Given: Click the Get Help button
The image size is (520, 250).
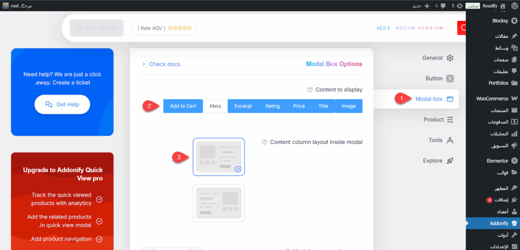Looking at the screenshot, I should coord(62,104).
